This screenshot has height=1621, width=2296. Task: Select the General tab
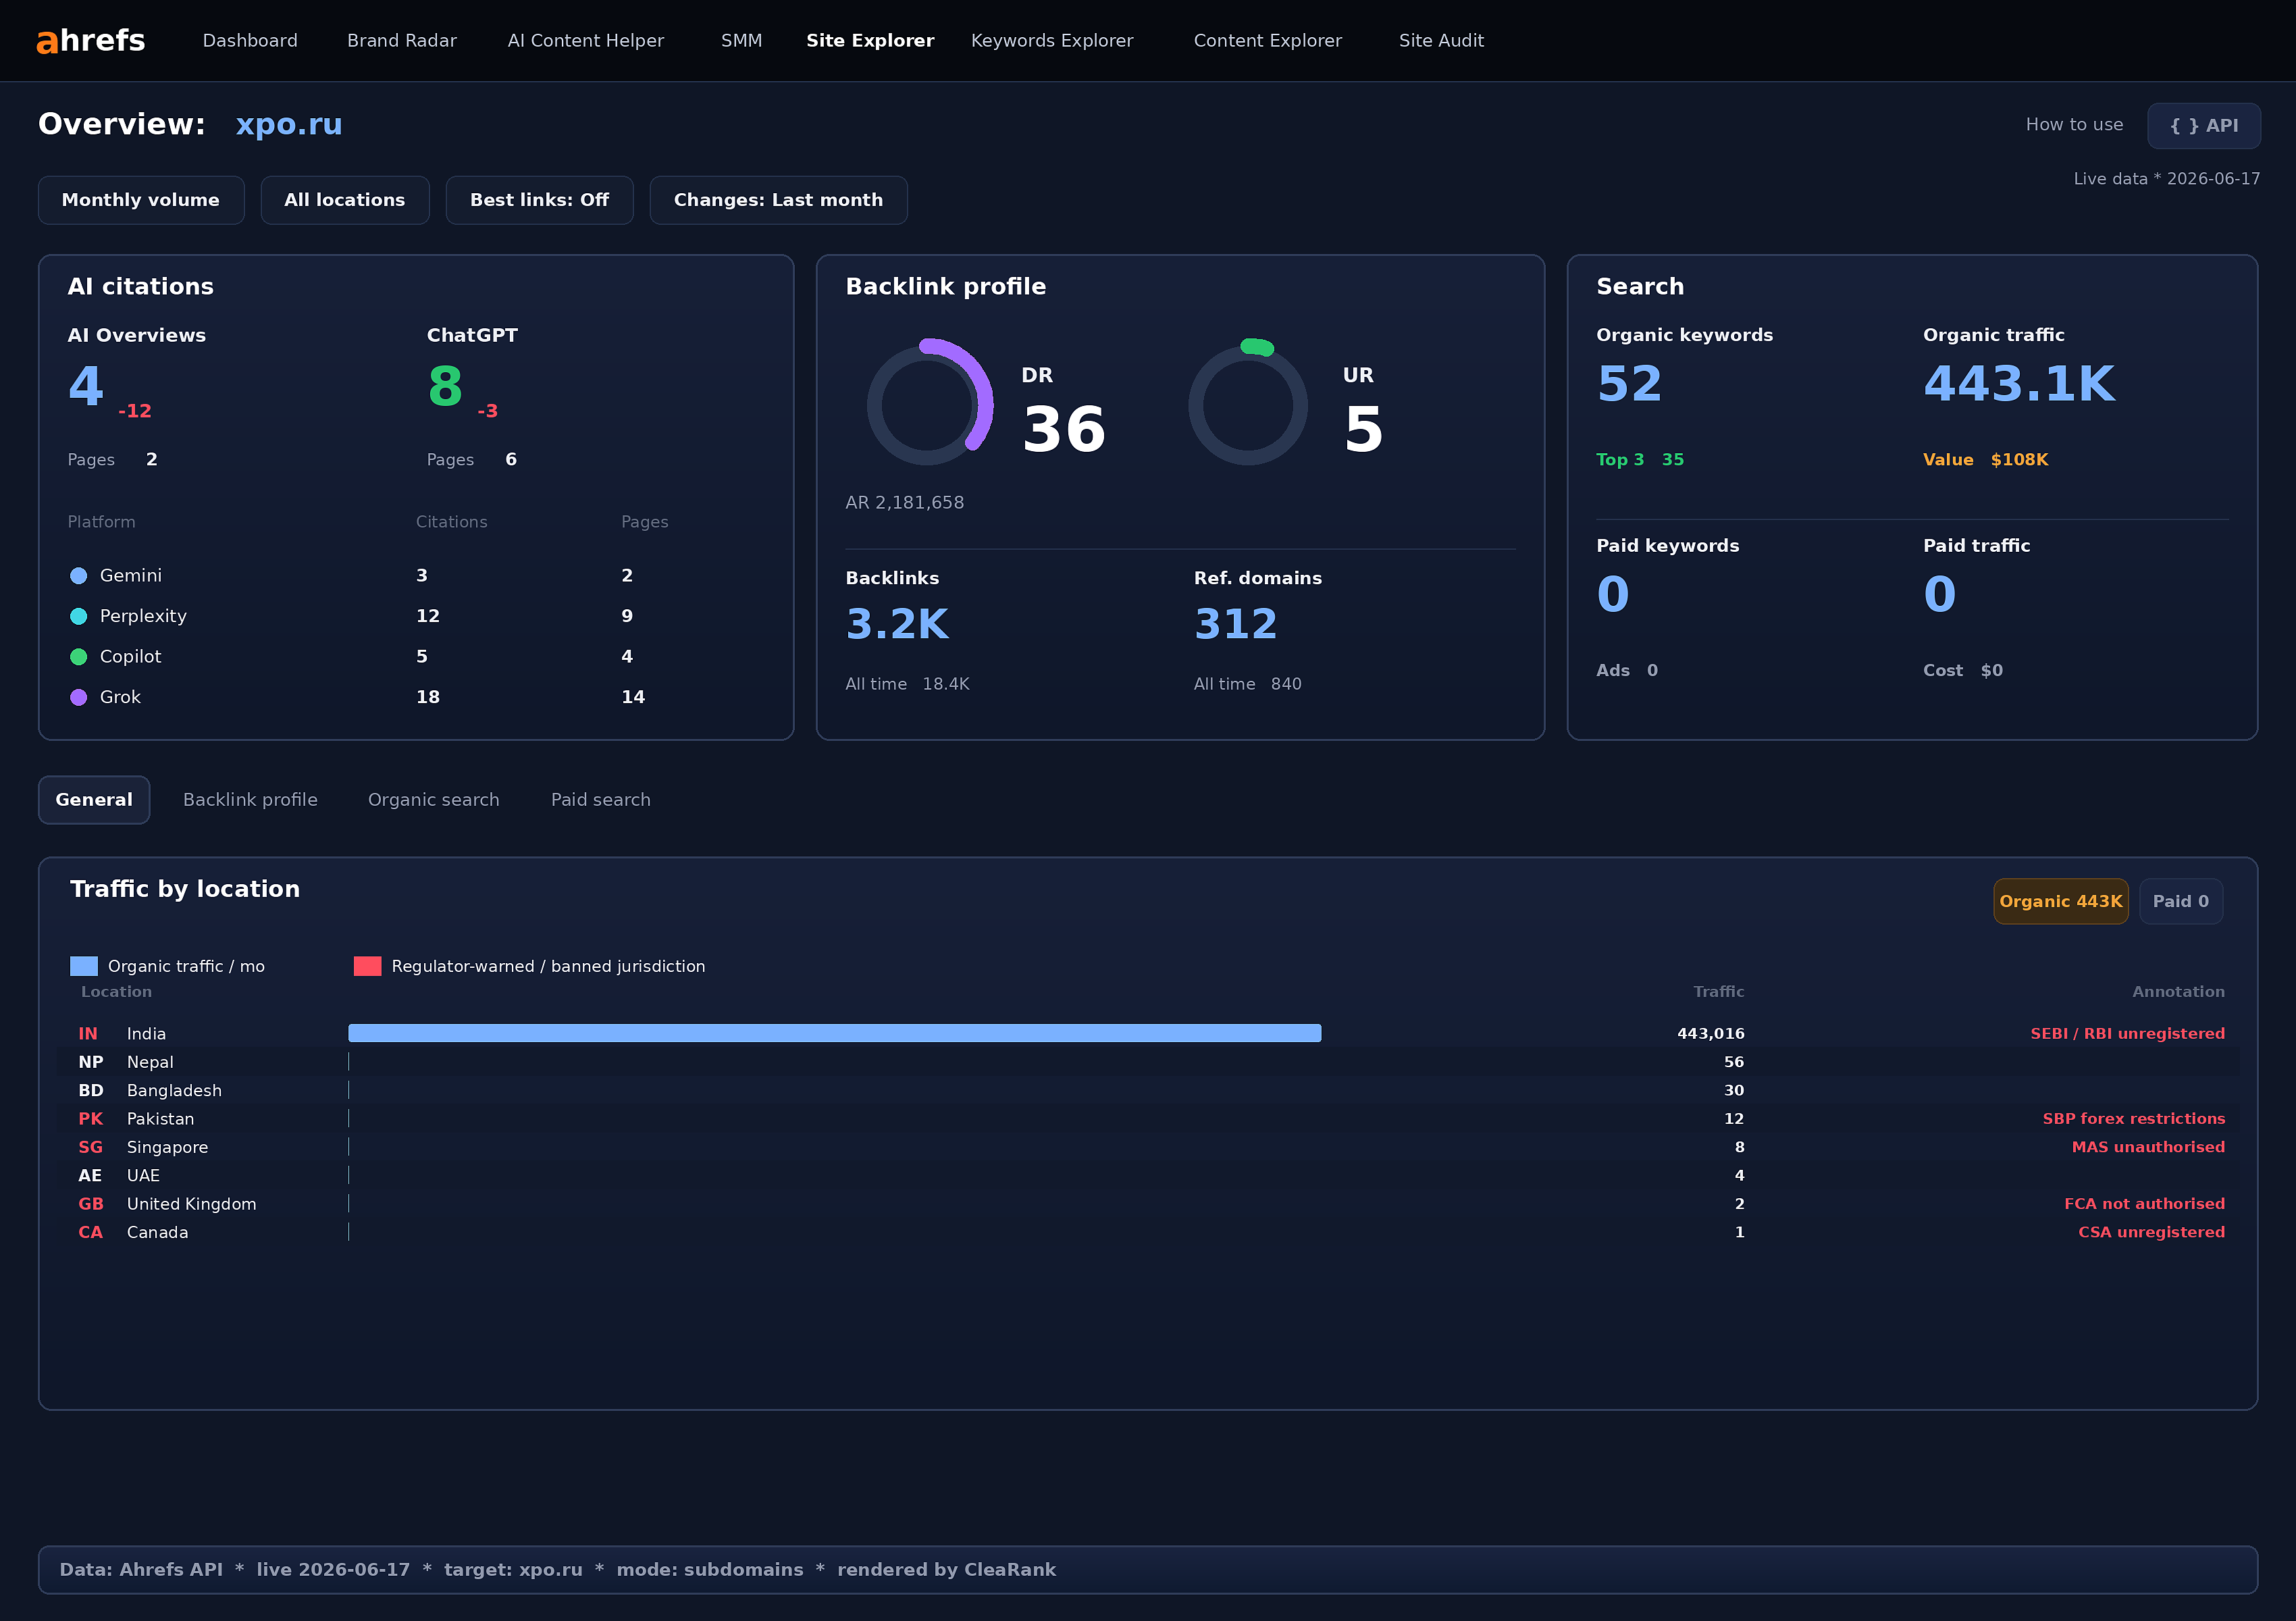tap(94, 800)
